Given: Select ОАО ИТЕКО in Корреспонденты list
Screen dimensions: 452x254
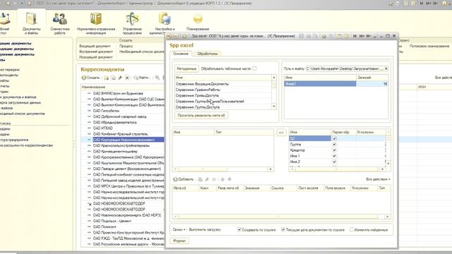Looking at the screenshot, I should (x=103, y=128).
